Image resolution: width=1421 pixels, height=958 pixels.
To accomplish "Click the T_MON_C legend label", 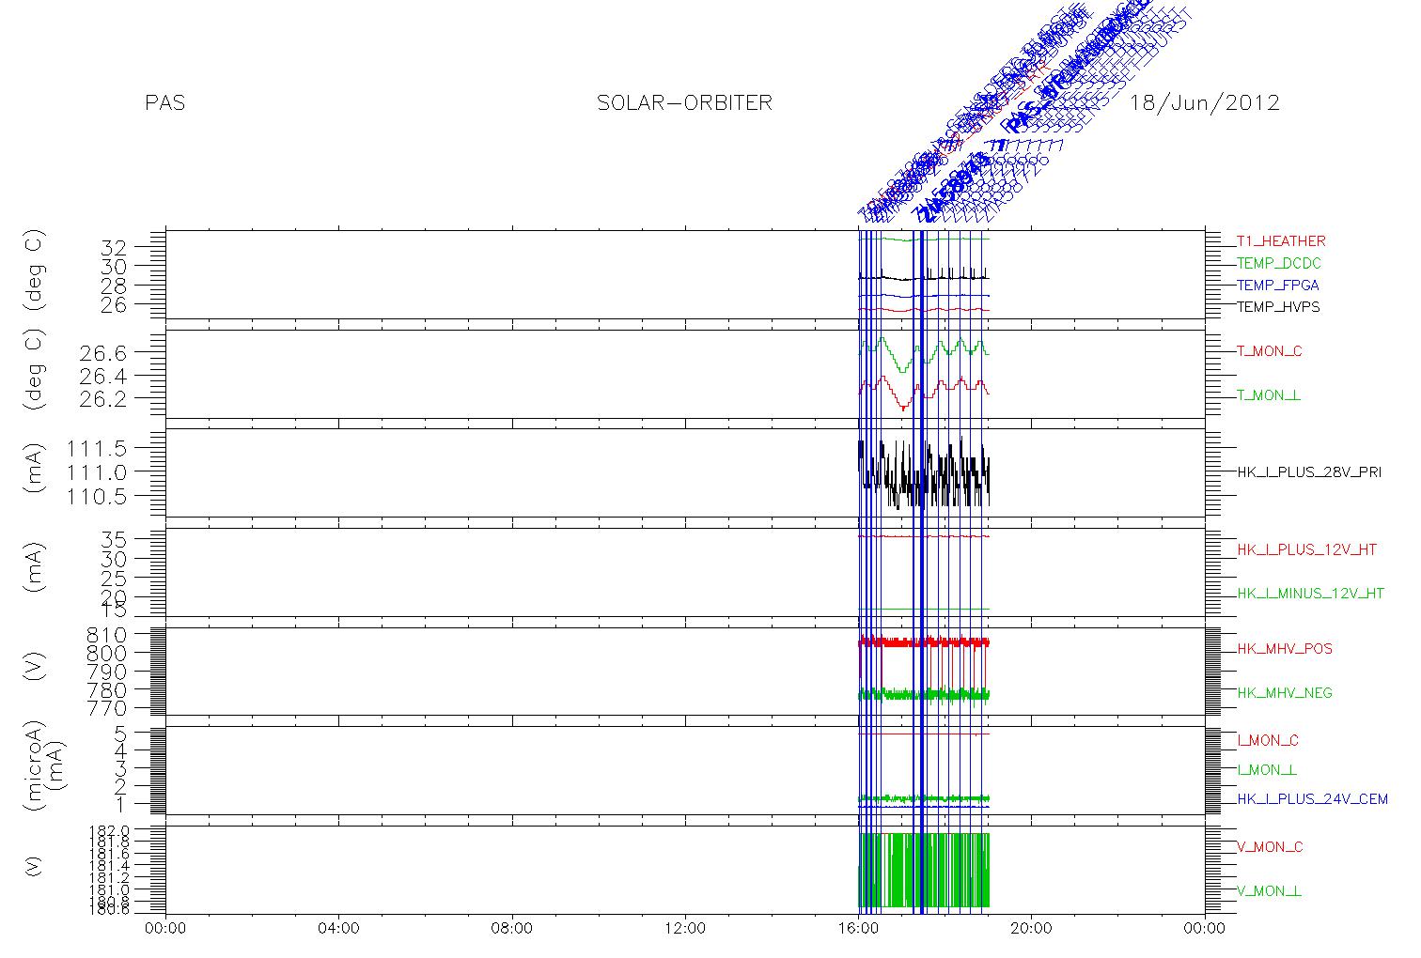I will click(x=1270, y=351).
